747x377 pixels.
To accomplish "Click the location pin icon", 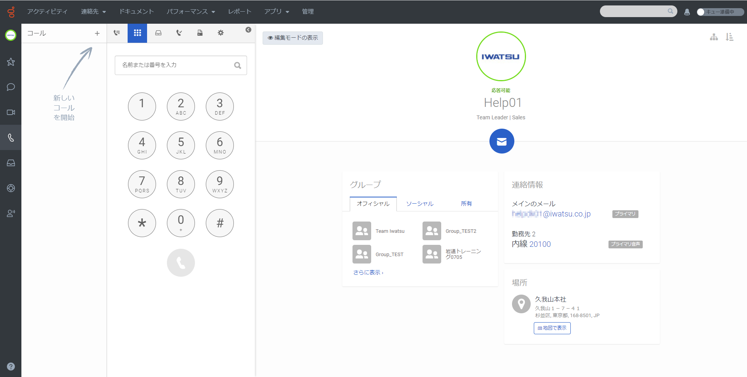I will tap(521, 304).
